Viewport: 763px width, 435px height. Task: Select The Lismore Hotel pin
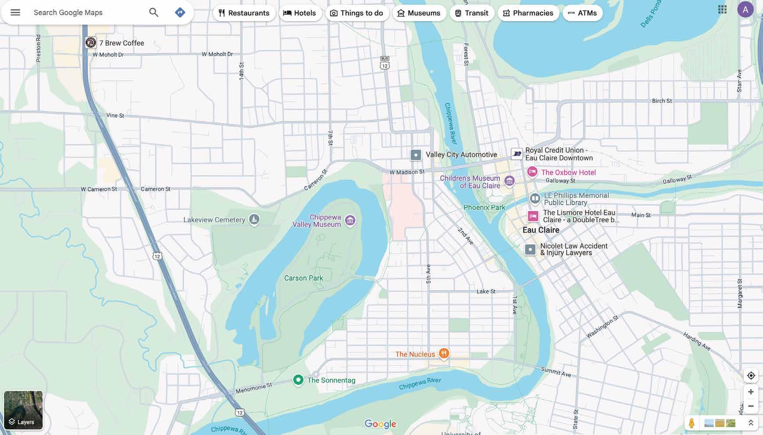click(x=533, y=216)
